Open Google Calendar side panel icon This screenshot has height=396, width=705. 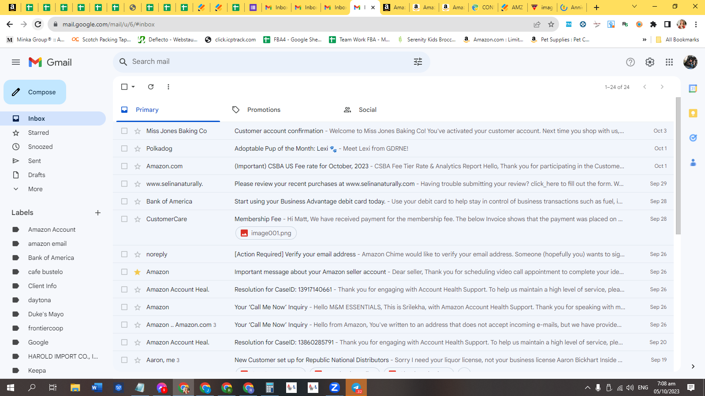coord(693,89)
